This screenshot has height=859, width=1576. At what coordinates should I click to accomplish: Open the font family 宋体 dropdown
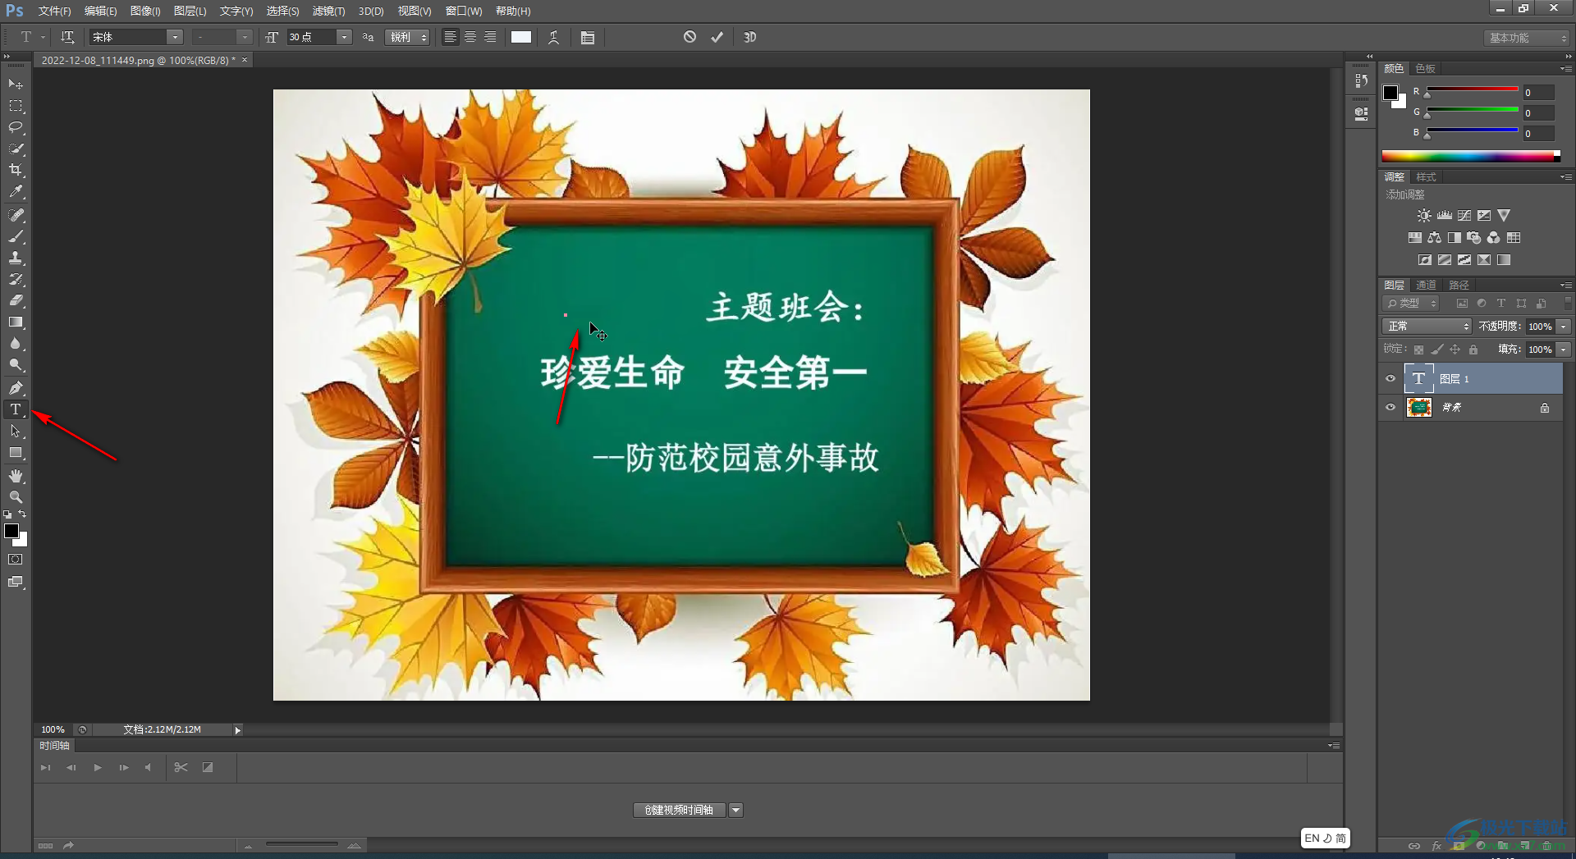pyautogui.click(x=174, y=37)
